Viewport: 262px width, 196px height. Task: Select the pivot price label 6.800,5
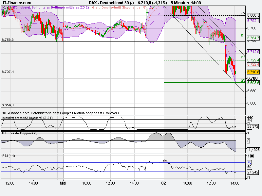253,15
